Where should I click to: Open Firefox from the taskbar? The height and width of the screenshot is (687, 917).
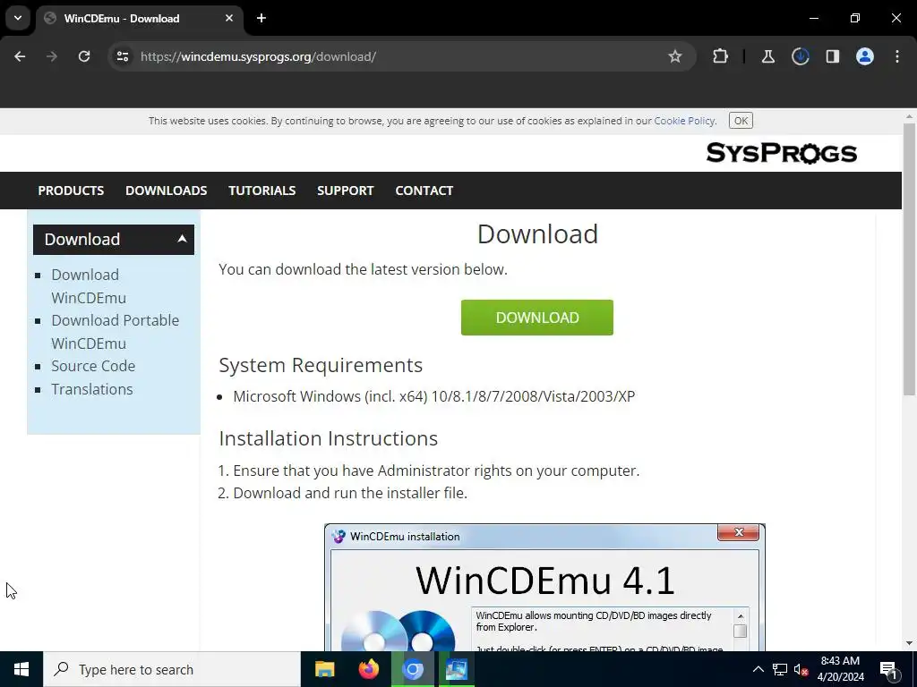368,669
